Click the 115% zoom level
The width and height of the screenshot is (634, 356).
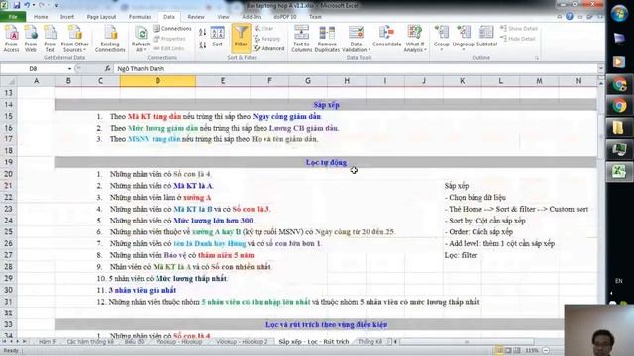[532, 350]
